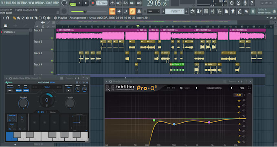The width and height of the screenshot is (277, 147).
Task: Toggle mute LED on Track 3
Action: click(52, 61)
